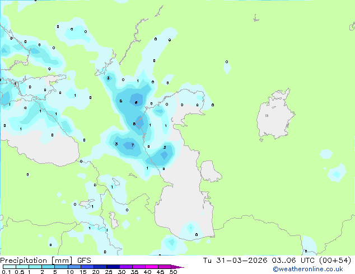This screenshot has height=274, width=355.
Task: Click the '03..06 UTC' time range text
Action: click(293, 261)
